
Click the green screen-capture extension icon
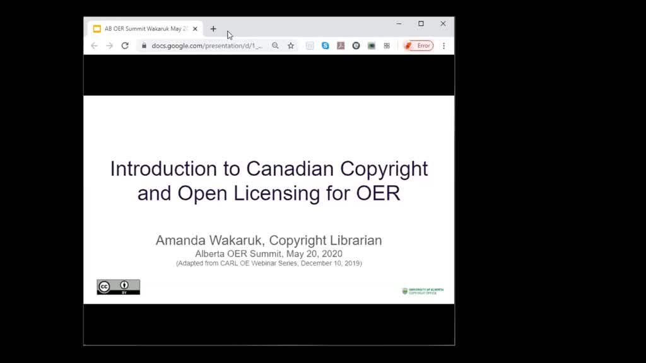click(x=371, y=45)
